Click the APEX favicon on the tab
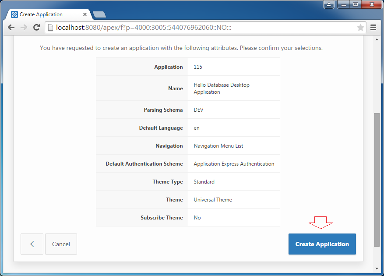Viewport: 384px width, 276px height. click(x=14, y=14)
